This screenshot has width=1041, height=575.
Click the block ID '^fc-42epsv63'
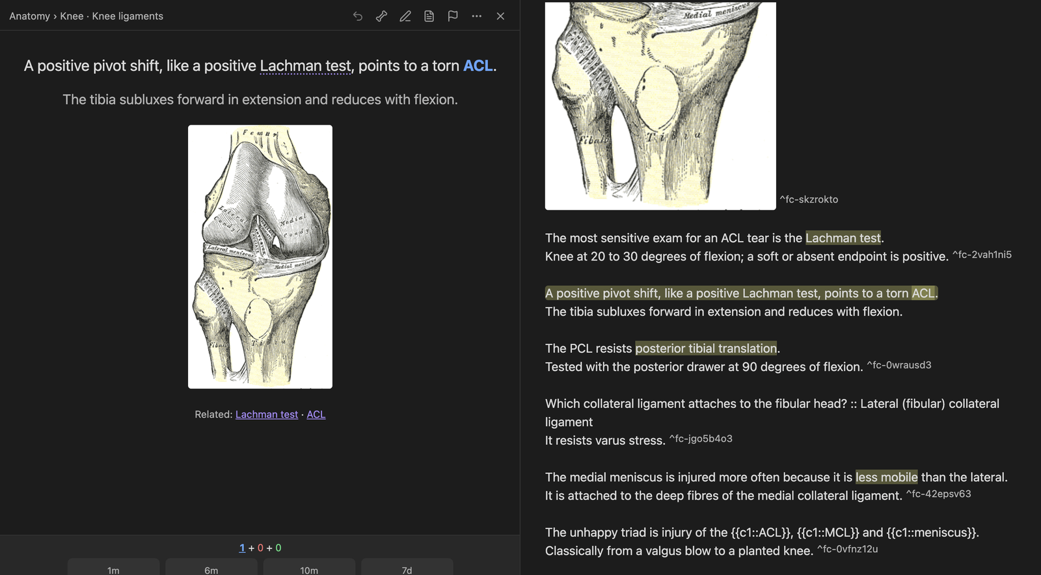point(939,494)
